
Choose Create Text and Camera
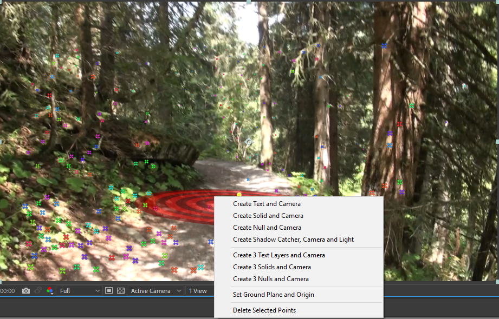(299, 204)
